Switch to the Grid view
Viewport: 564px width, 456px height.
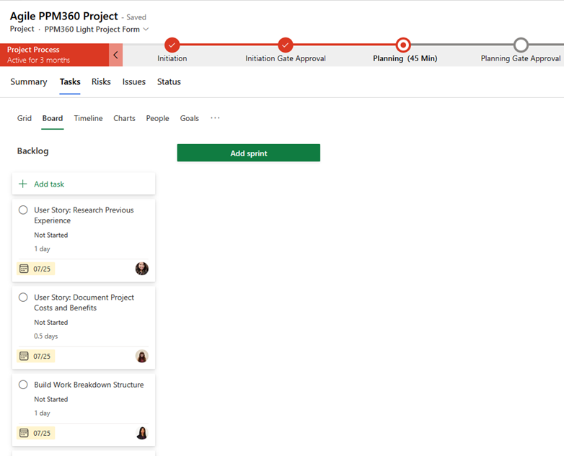tap(25, 118)
